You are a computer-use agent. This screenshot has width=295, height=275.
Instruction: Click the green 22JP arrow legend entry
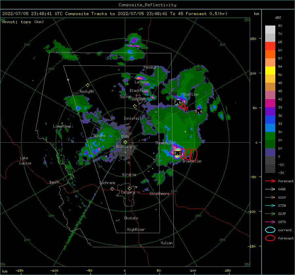pyautogui.click(x=270, y=214)
